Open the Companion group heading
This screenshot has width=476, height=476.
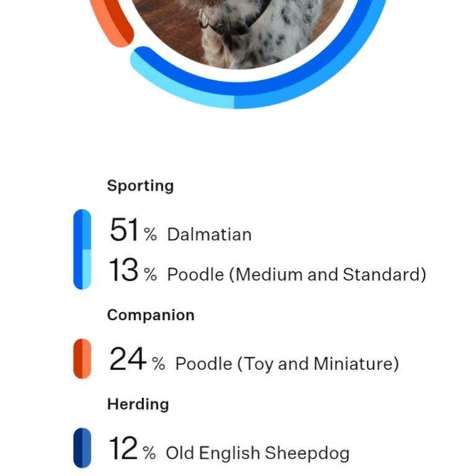(x=151, y=315)
